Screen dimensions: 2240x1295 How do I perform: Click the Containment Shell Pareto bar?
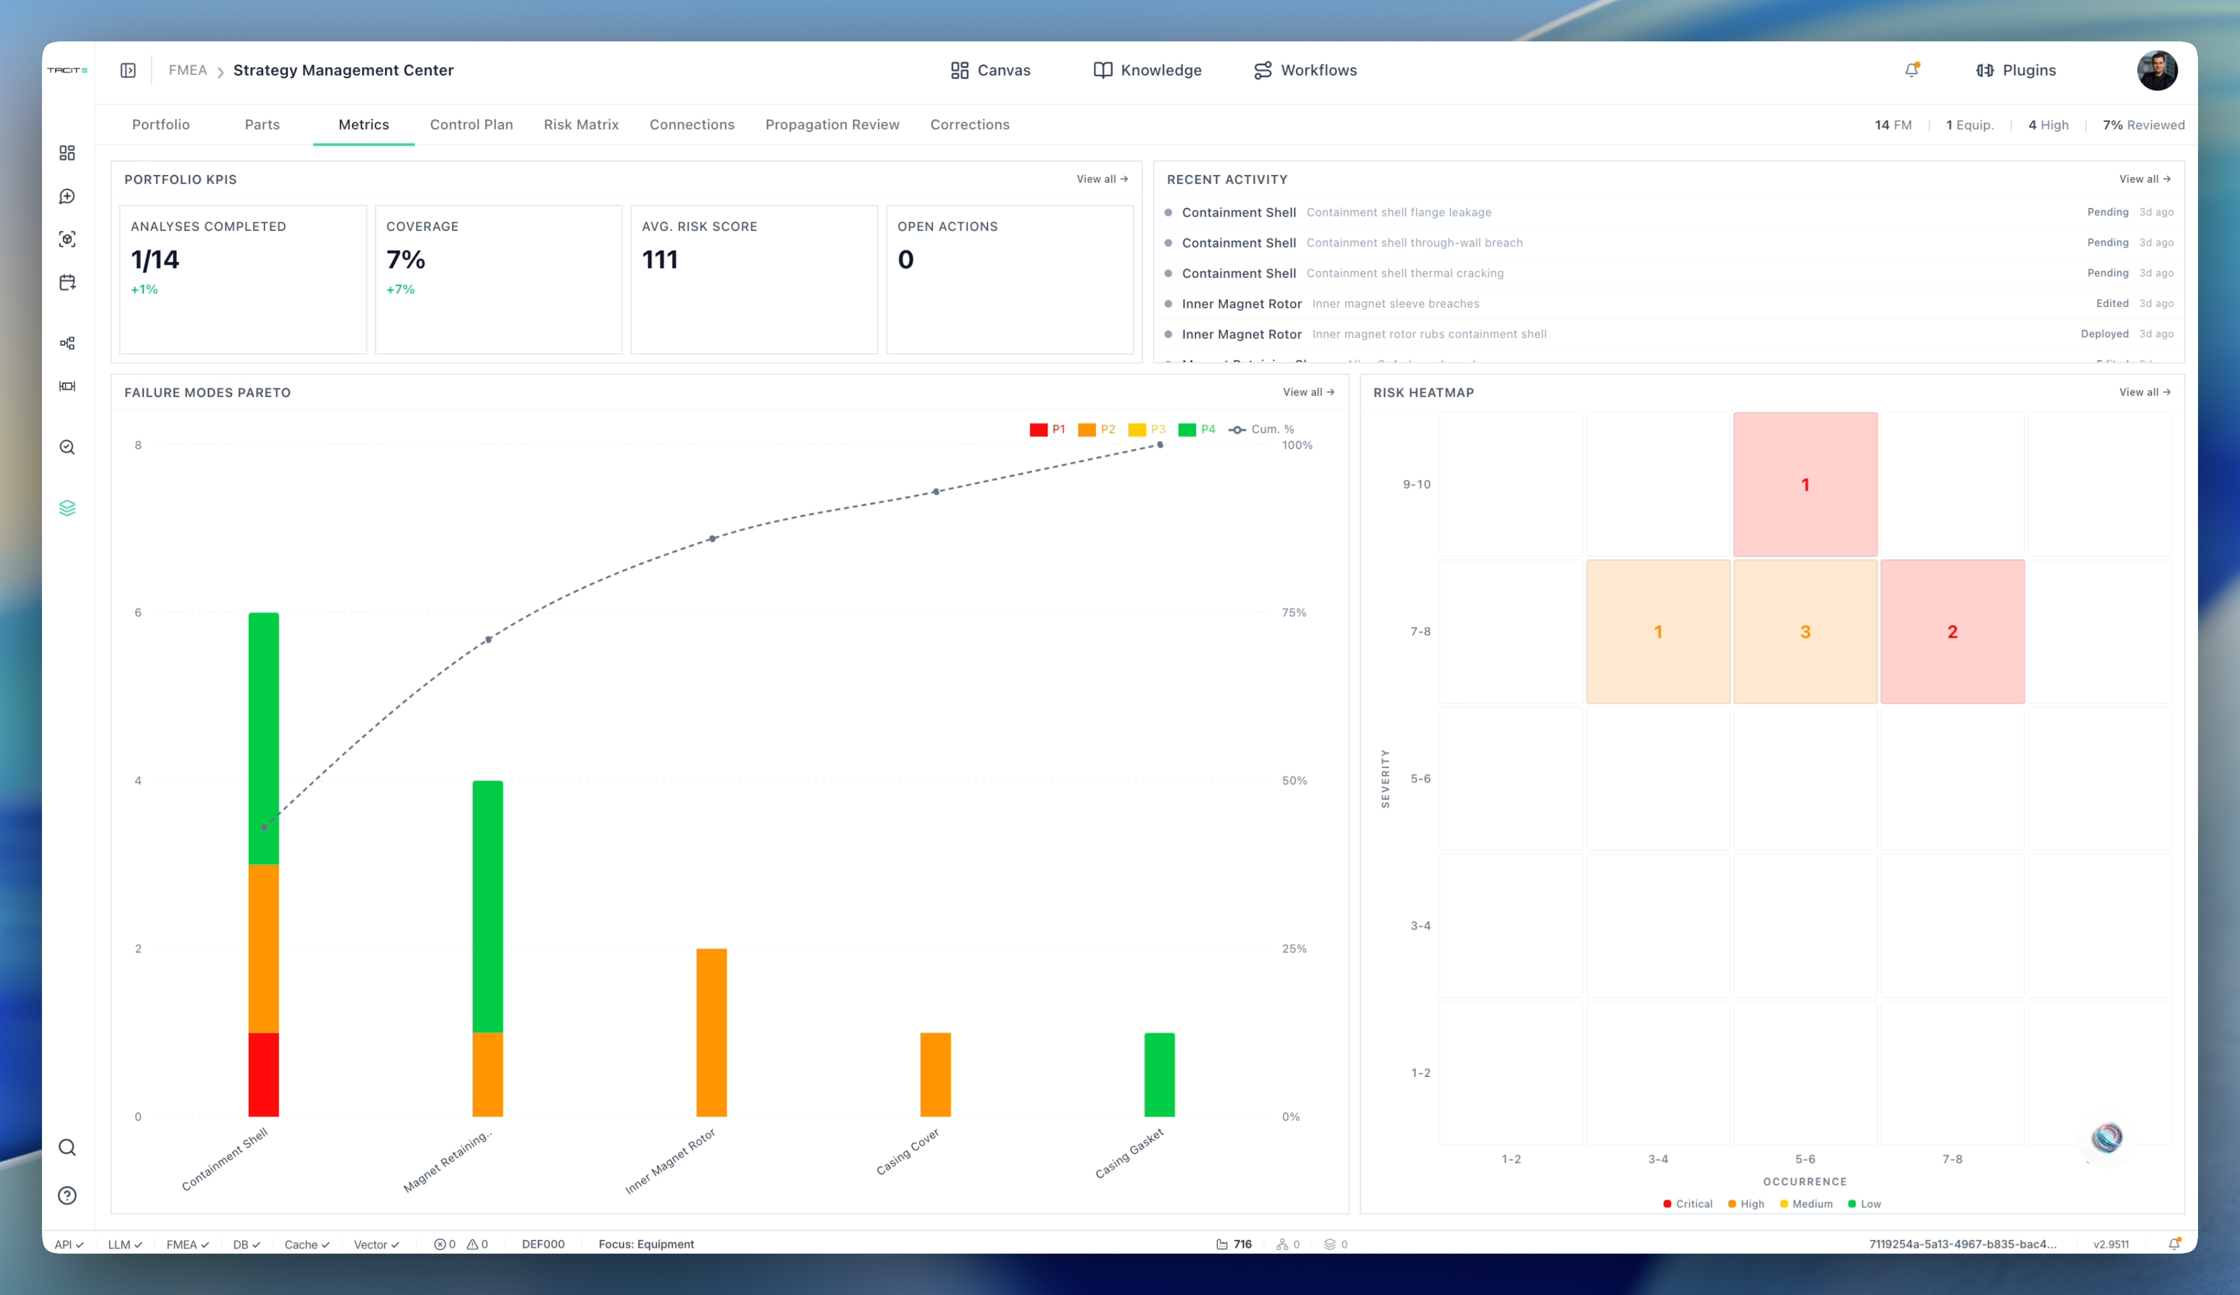coord(263,864)
